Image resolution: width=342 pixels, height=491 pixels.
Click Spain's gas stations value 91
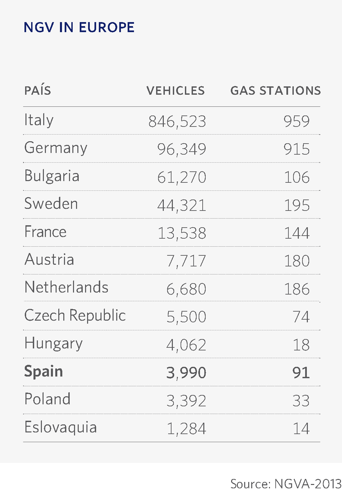pyautogui.click(x=301, y=373)
